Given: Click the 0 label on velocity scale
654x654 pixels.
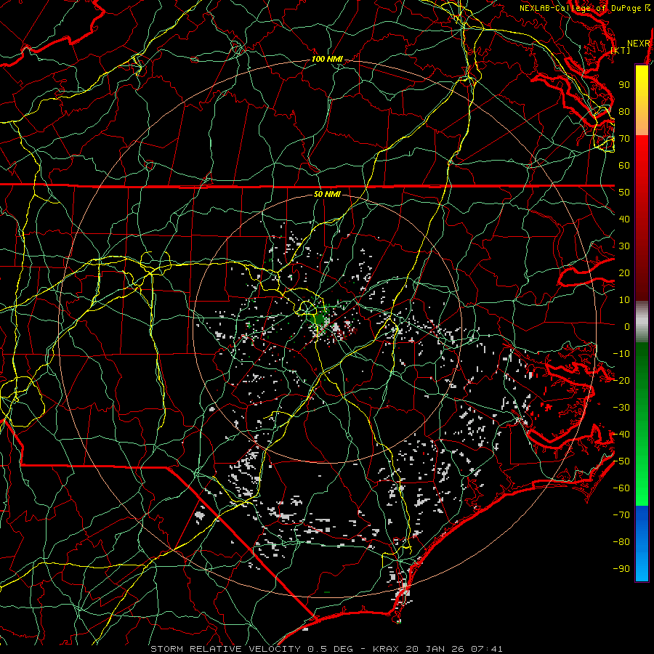Looking at the screenshot, I should pyautogui.click(x=627, y=326).
